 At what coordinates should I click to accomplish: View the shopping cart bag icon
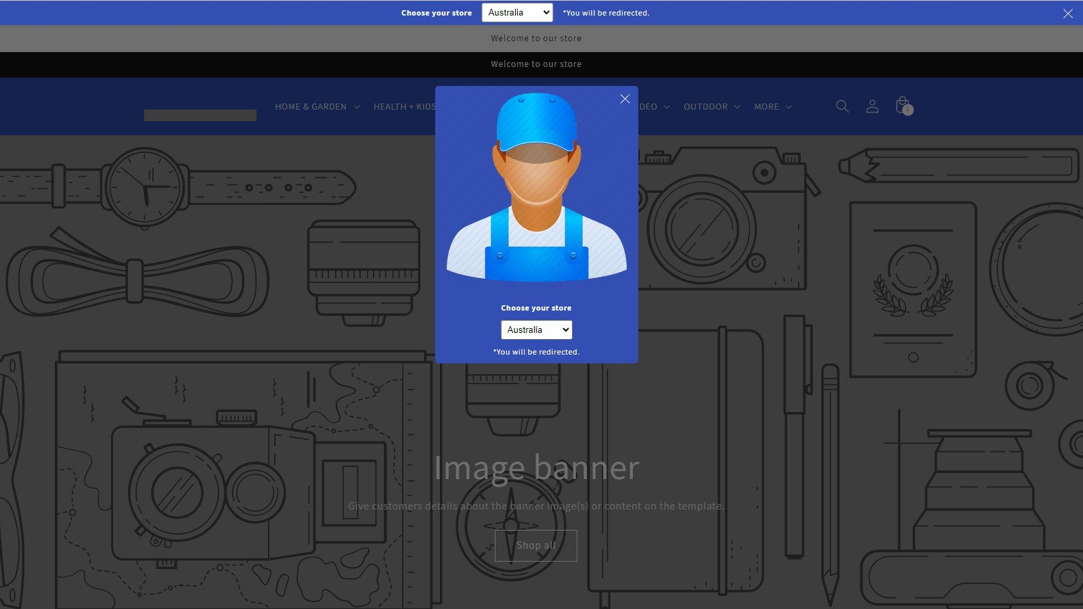(902, 104)
